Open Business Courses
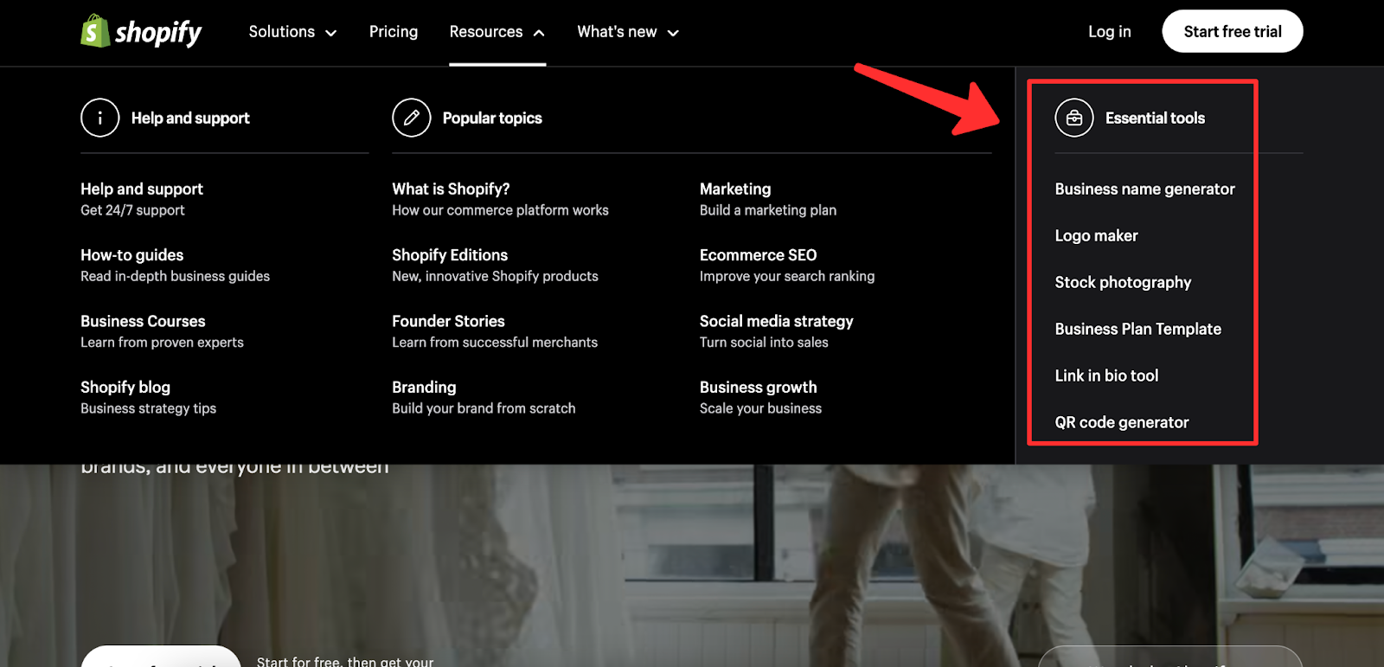Image resolution: width=1384 pixels, height=667 pixels. (162, 331)
